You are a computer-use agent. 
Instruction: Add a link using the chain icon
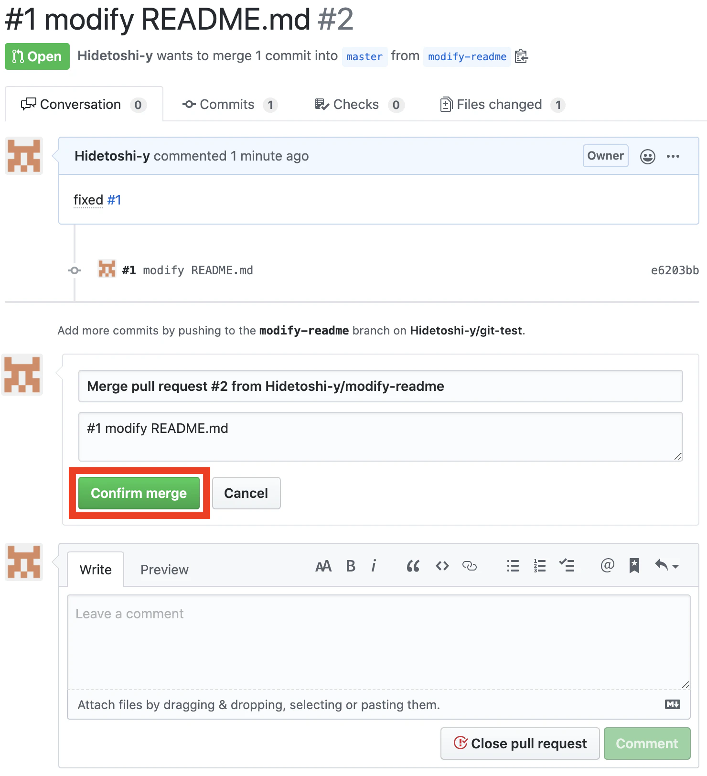tap(470, 566)
